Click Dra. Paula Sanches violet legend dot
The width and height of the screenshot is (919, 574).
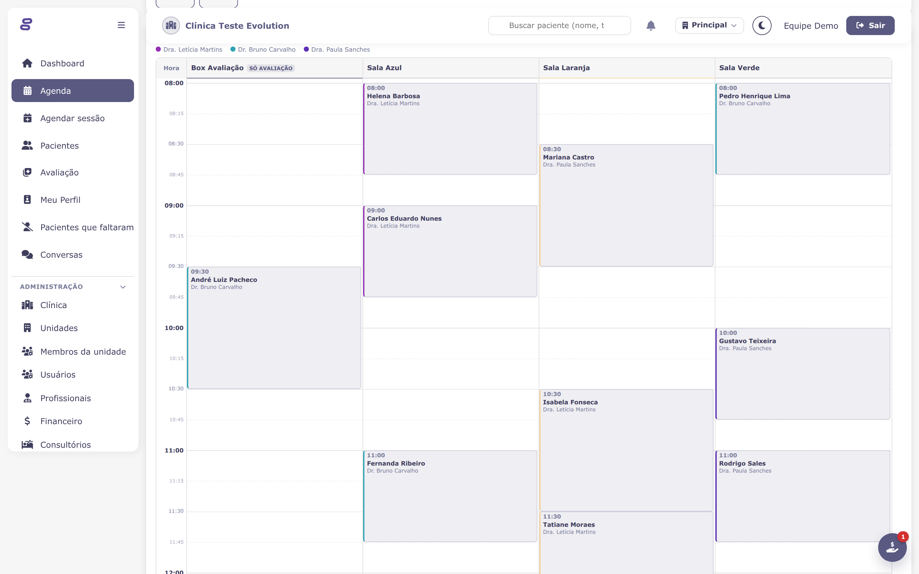point(306,49)
